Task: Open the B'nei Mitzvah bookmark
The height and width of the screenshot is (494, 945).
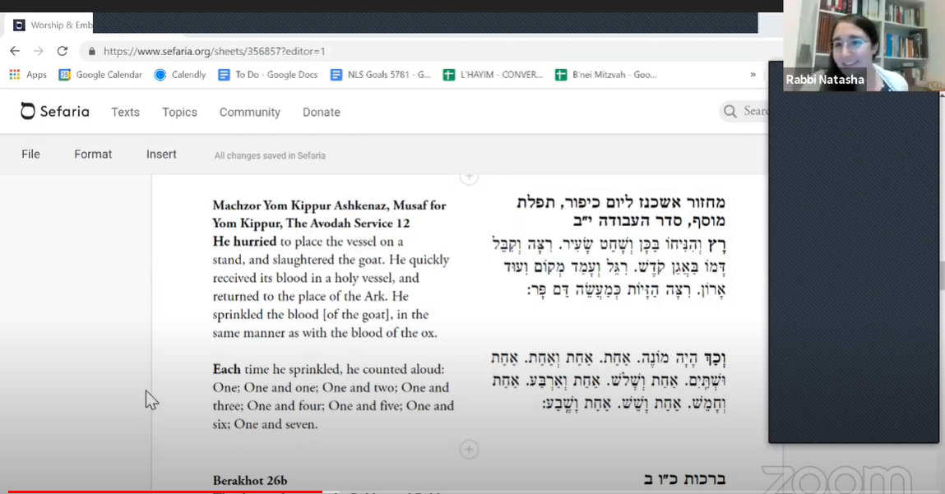Action: click(605, 75)
